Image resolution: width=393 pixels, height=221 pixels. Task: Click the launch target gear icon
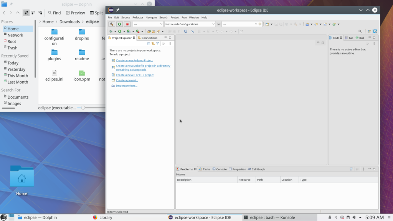coord(260,24)
